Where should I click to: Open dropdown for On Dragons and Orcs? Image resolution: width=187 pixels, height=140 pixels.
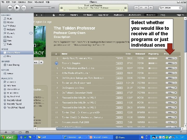click(176, 88)
